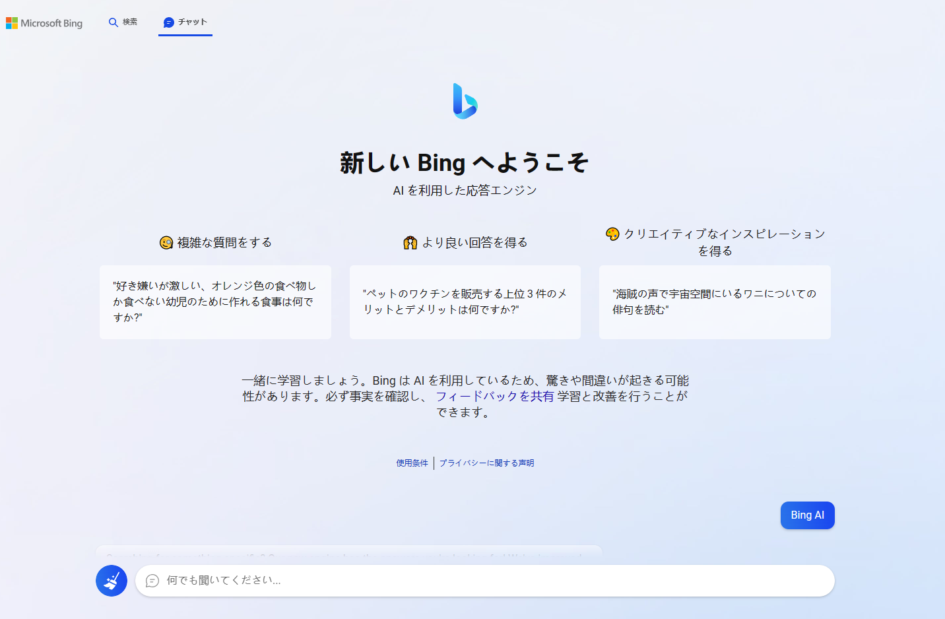This screenshot has width=945, height=619.
Task: Choose the orange food picky toddler example card
Action: pos(215,302)
